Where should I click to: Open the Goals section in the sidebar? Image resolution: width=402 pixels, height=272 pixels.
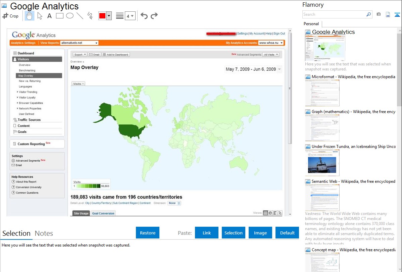pos(22,132)
